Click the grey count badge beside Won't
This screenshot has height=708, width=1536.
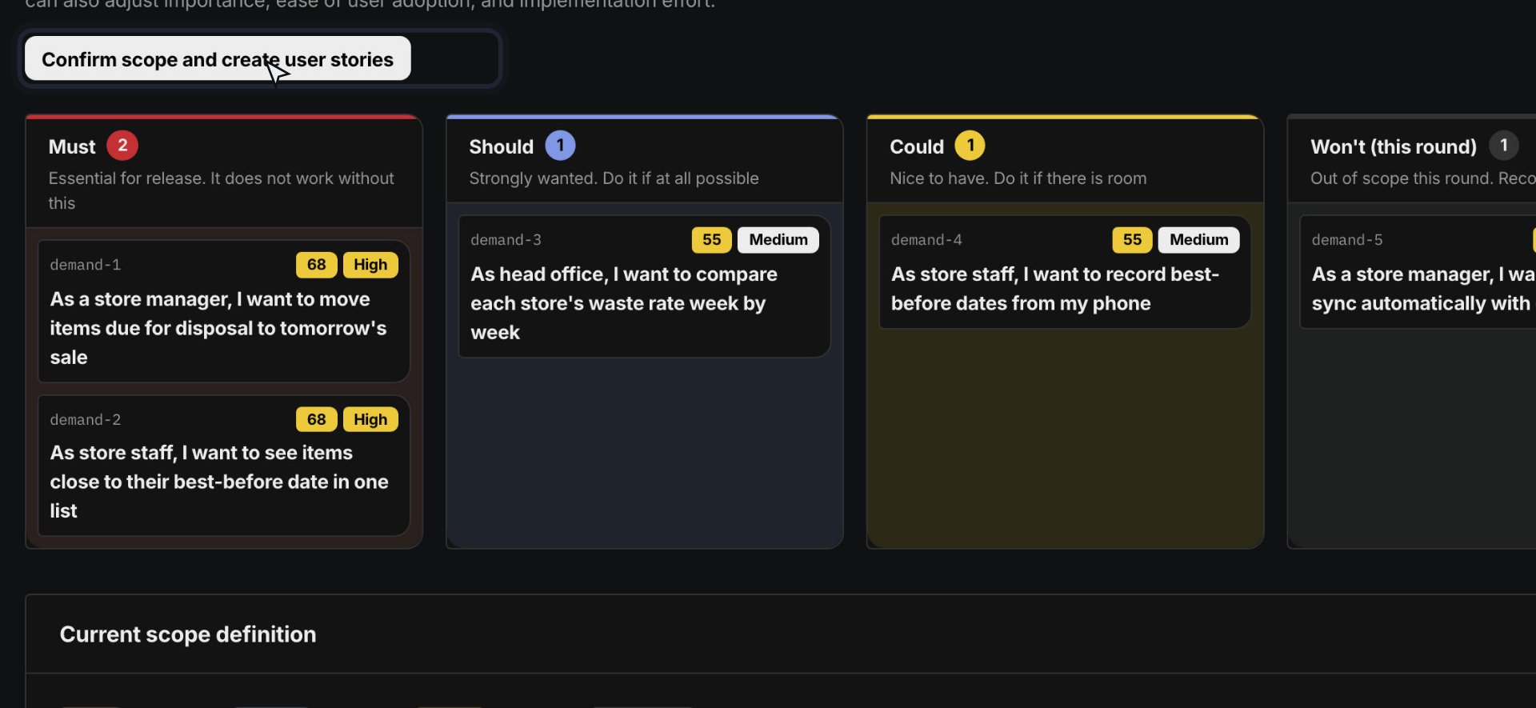click(x=1504, y=146)
